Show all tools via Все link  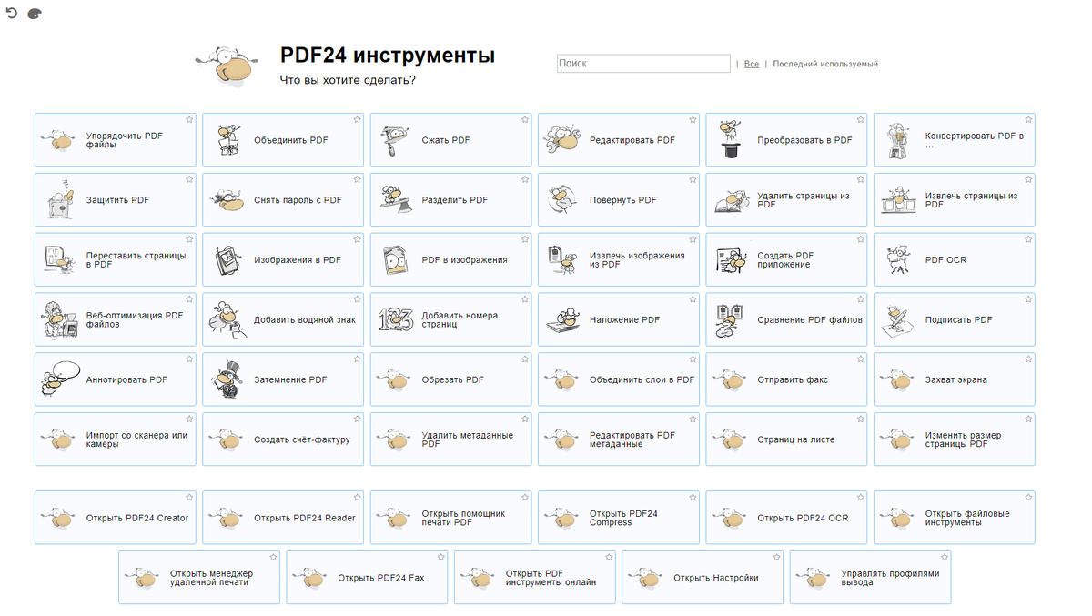(x=752, y=65)
